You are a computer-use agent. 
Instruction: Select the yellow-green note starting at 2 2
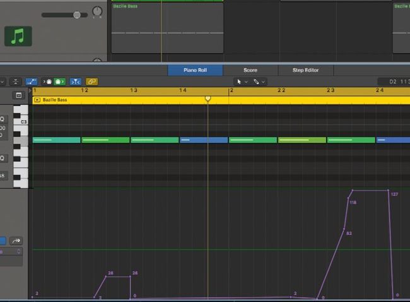click(302, 140)
